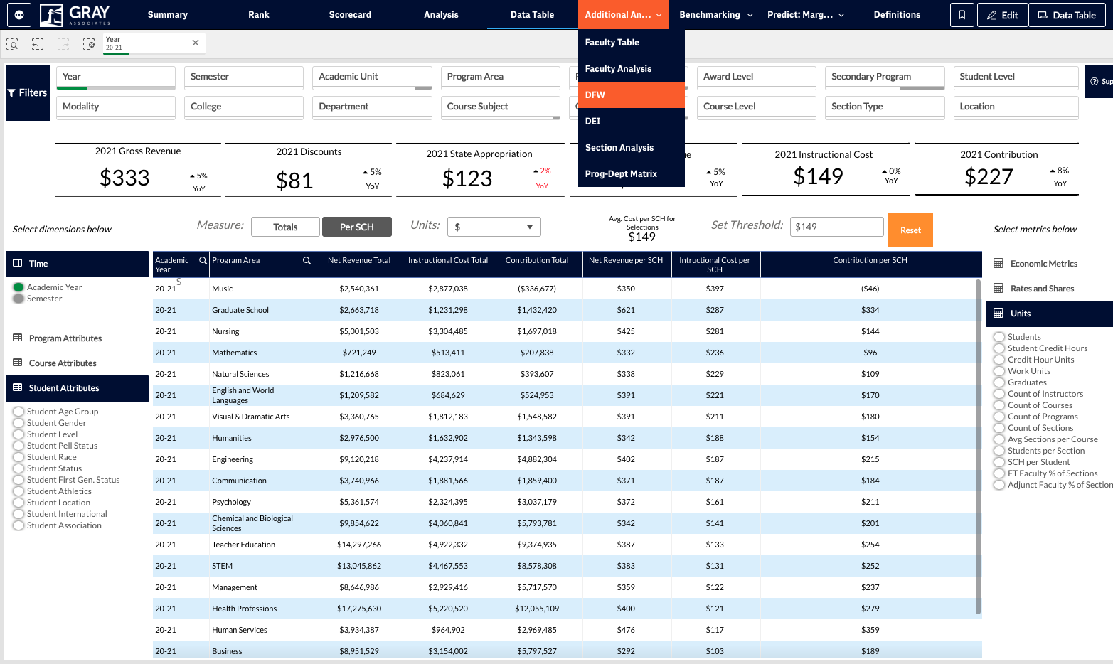The image size is (1113, 664).
Task: Click the Economic Metrics table icon
Action: click(x=998, y=263)
